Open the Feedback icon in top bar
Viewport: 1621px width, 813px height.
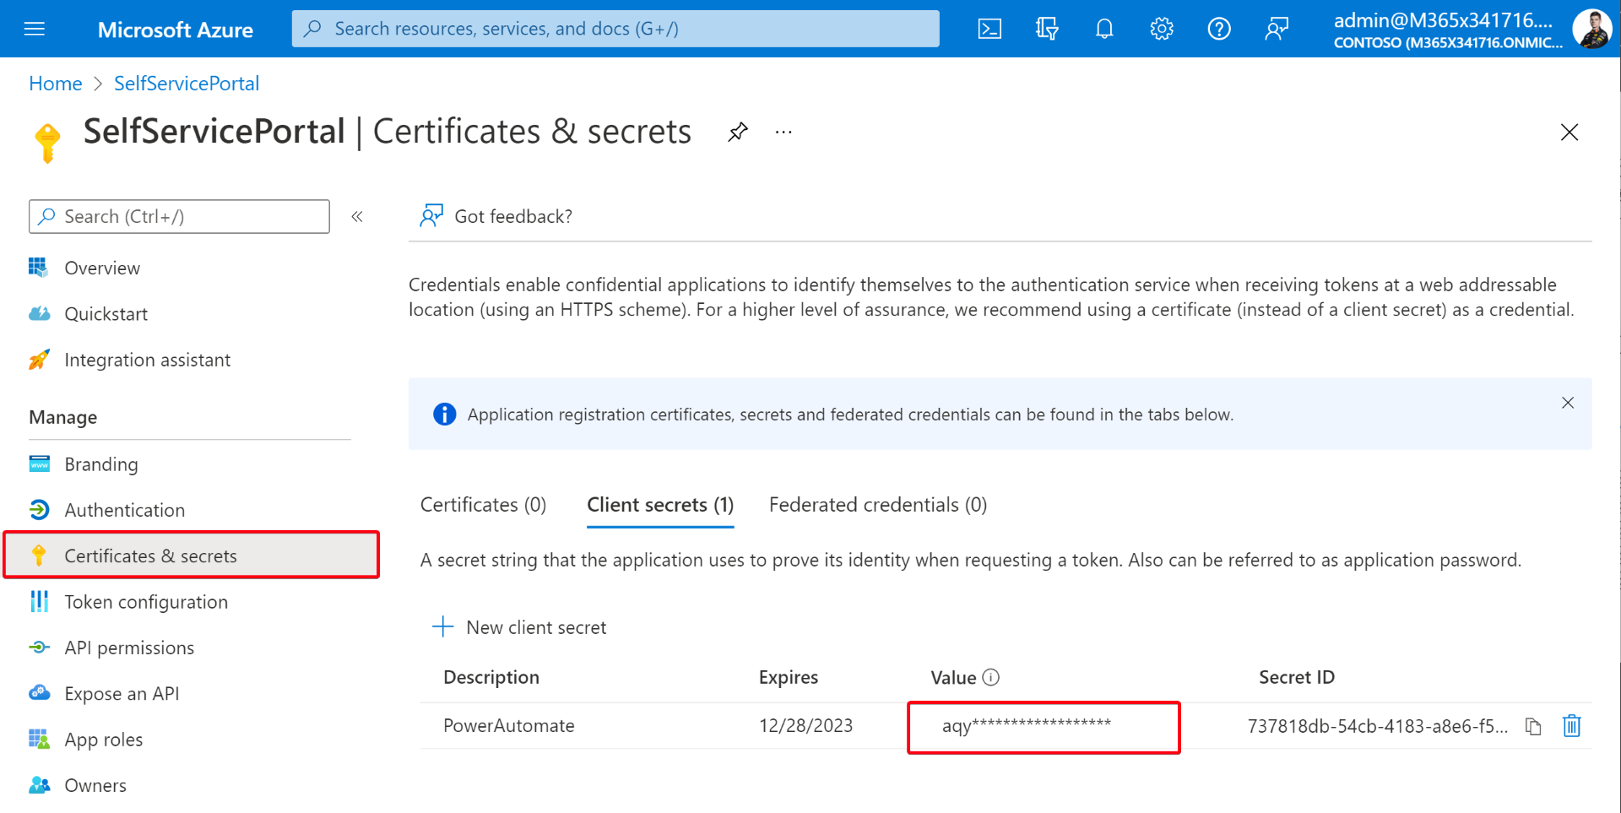(x=1277, y=29)
